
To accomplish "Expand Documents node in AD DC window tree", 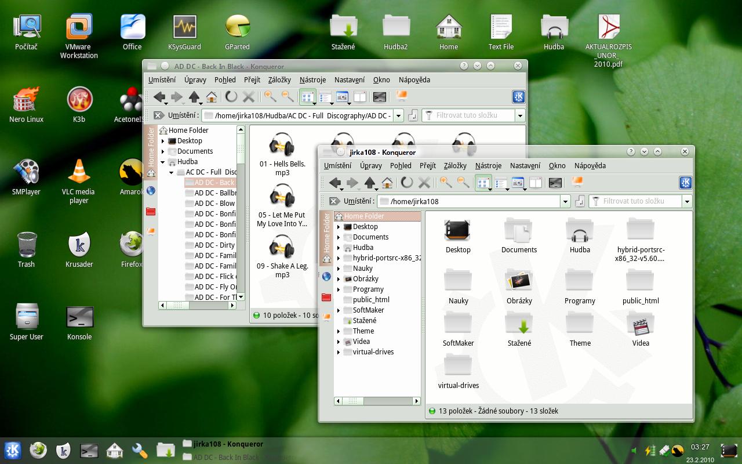I will pyautogui.click(x=163, y=151).
